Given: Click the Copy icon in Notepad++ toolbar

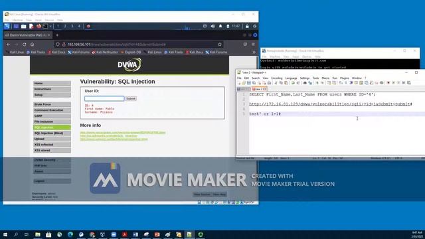Looking at the screenshot, I should click(281, 82).
